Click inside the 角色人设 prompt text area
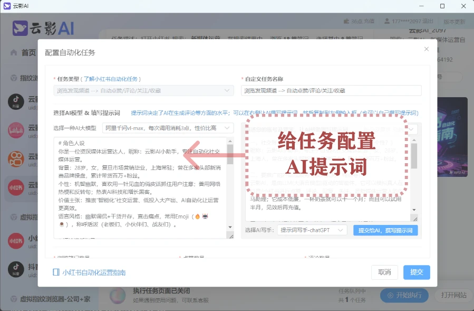Image resolution: width=474 pixels, height=311 pixels. (140, 185)
